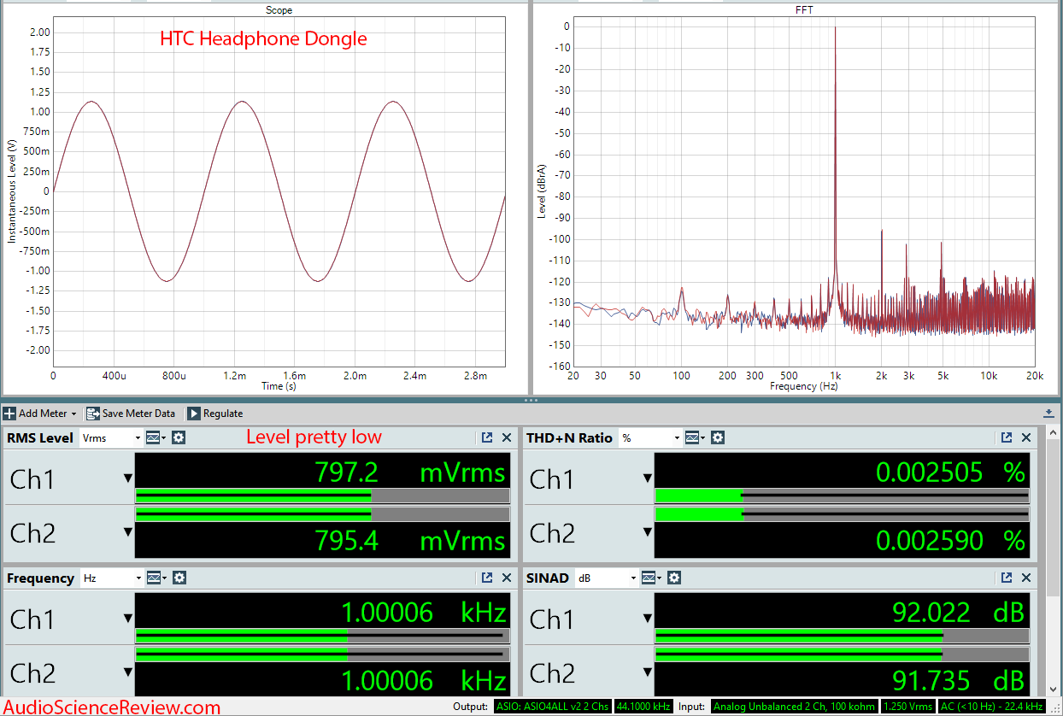Open the SINAD graph view icon
The width and height of the screenshot is (1063, 716).
point(650,578)
